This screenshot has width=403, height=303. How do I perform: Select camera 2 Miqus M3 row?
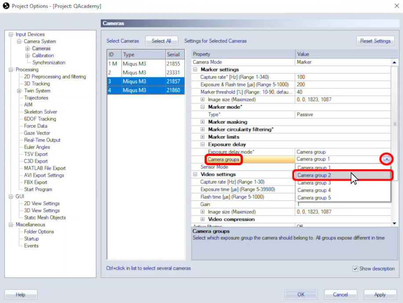click(x=145, y=73)
